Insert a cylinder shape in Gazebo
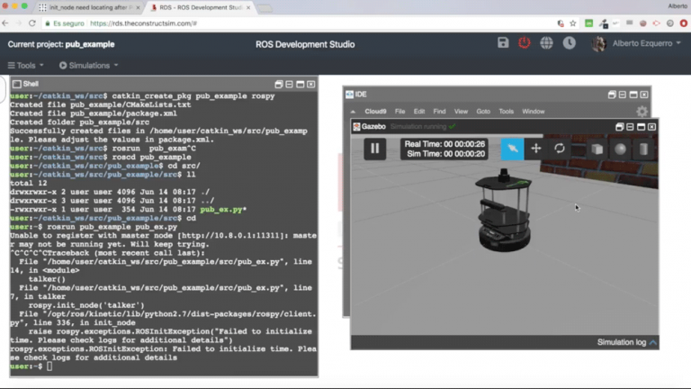The width and height of the screenshot is (691, 389). coord(643,149)
